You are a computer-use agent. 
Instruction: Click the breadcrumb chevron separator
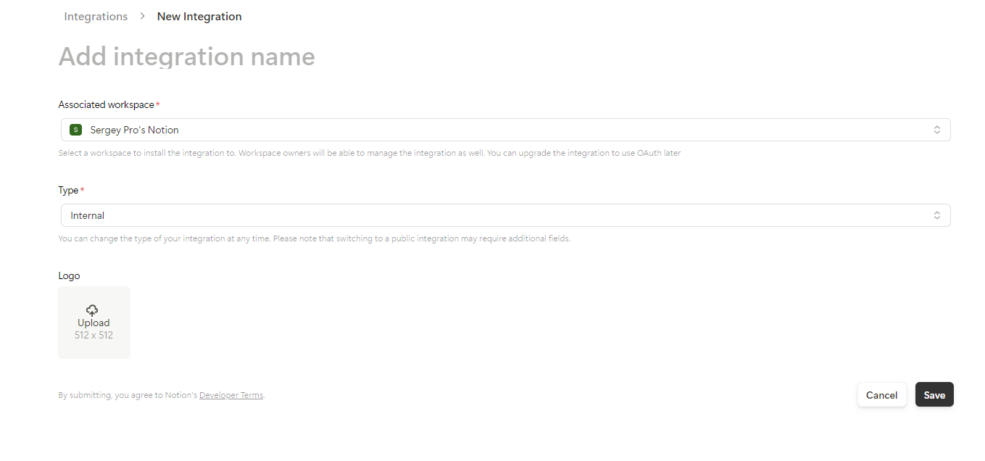[143, 16]
